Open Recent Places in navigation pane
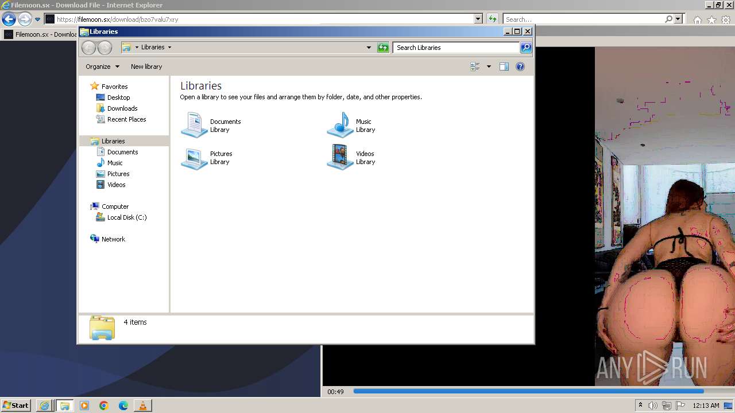 126,119
